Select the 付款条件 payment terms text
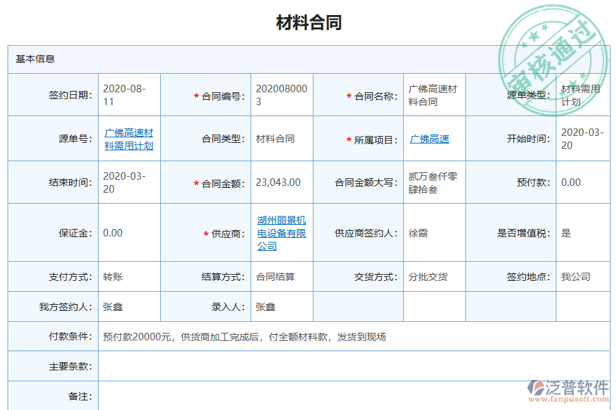616x410 pixels. coord(243,336)
